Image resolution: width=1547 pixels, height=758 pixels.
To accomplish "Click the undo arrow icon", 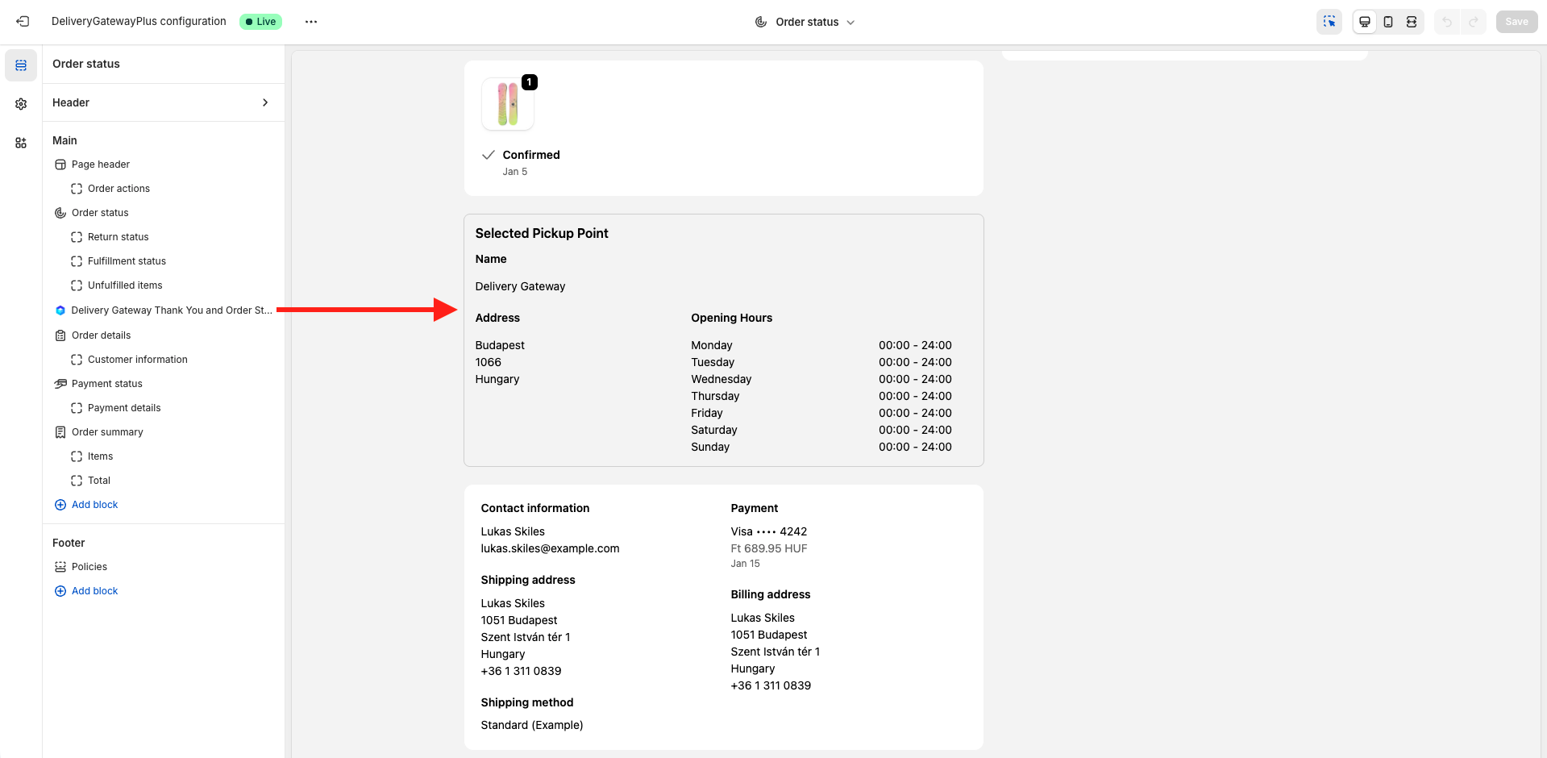I will pos(1447,22).
